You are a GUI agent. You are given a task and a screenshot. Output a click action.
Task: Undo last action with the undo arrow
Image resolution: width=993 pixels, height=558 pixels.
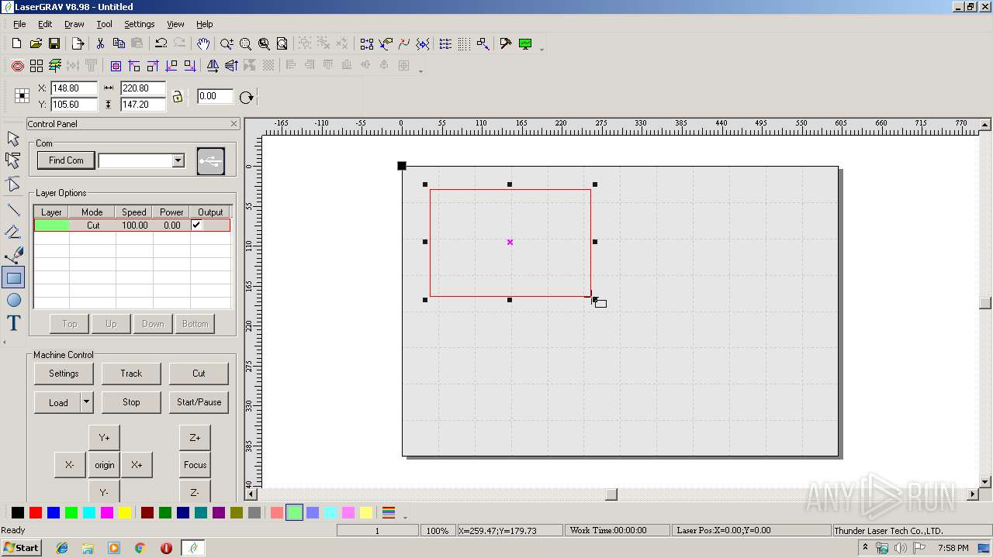click(x=161, y=44)
